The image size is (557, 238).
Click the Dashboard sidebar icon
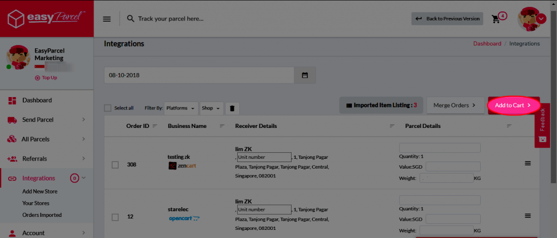(13, 100)
